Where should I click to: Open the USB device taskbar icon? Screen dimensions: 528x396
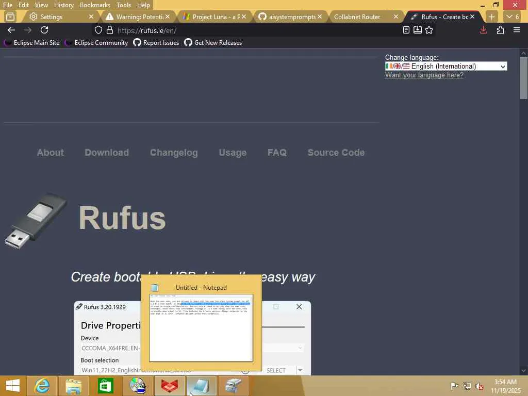234,386
